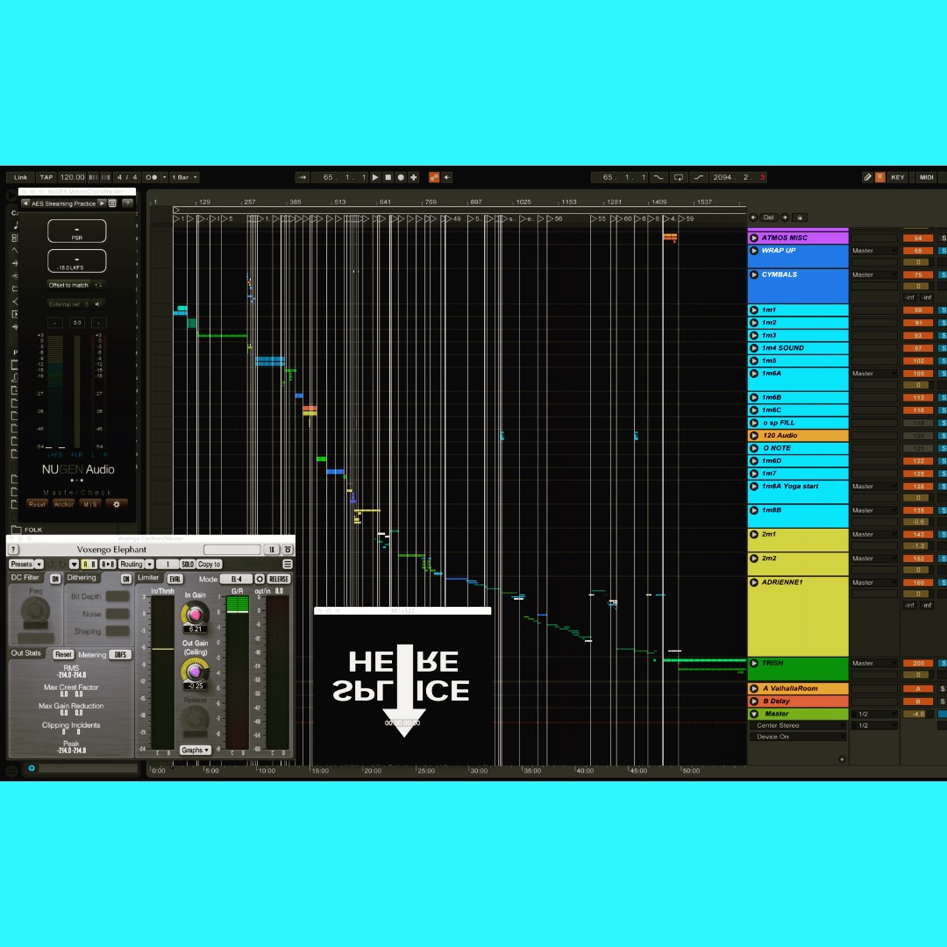Adjust the In Gain knob in Elephant
947x947 pixels.
[195, 615]
